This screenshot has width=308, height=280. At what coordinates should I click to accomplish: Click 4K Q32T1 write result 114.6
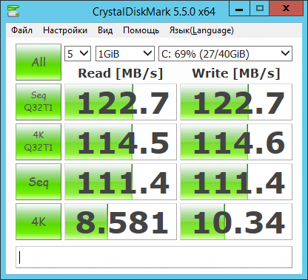pos(236,142)
